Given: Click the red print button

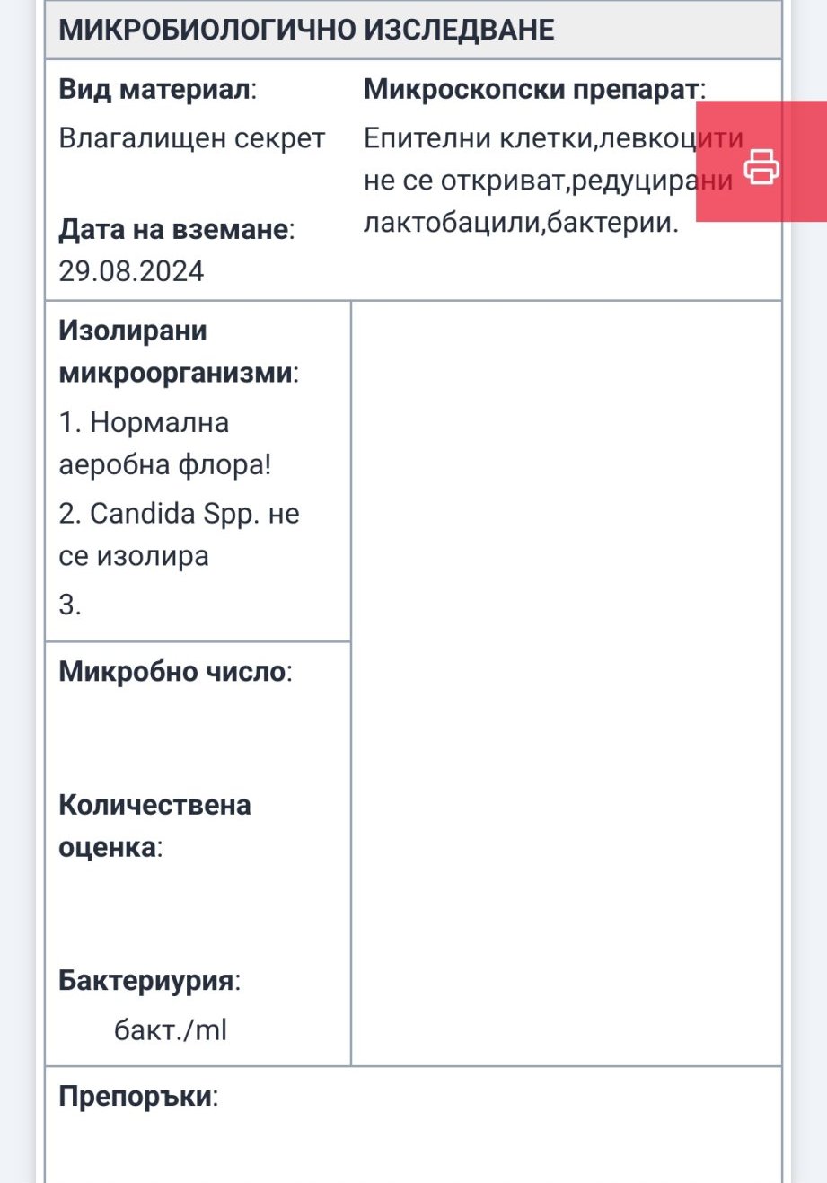Looking at the screenshot, I should coord(761,165).
